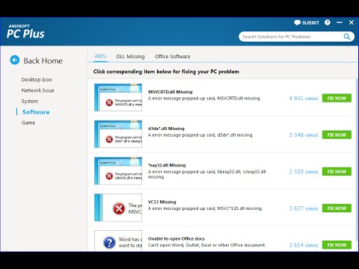Open MSVCRTD.dll Missing thumbnail
Viewport: 359px width, 269px height.
tap(118, 97)
